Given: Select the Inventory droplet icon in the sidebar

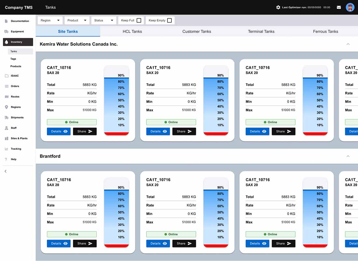Looking at the screenshot, I should click(7, 42).
